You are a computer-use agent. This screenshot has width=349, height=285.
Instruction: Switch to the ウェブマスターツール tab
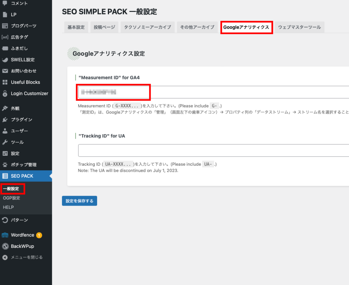point(299,27)
